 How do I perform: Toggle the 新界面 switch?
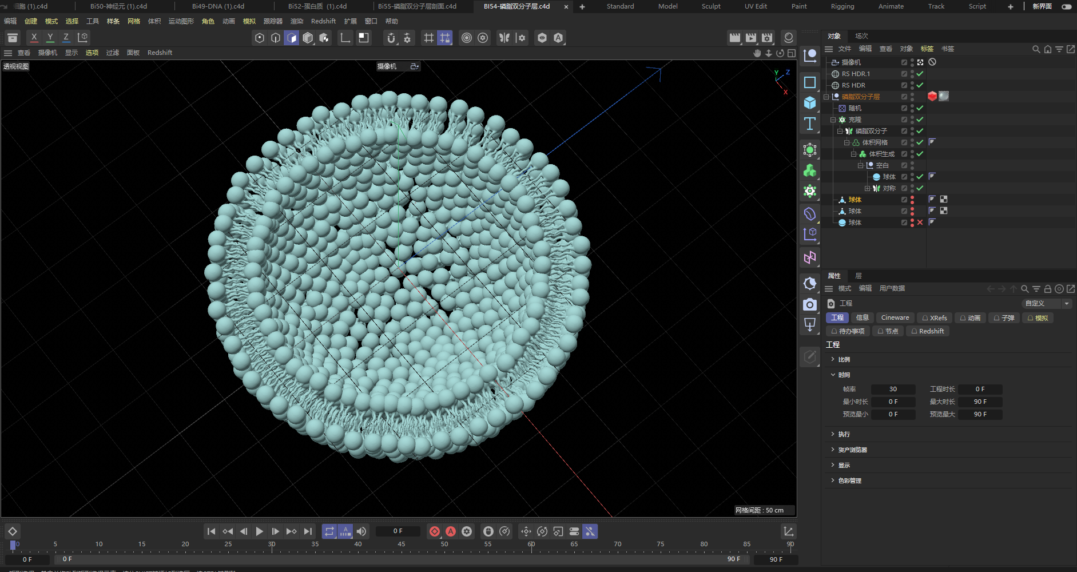1067,6
